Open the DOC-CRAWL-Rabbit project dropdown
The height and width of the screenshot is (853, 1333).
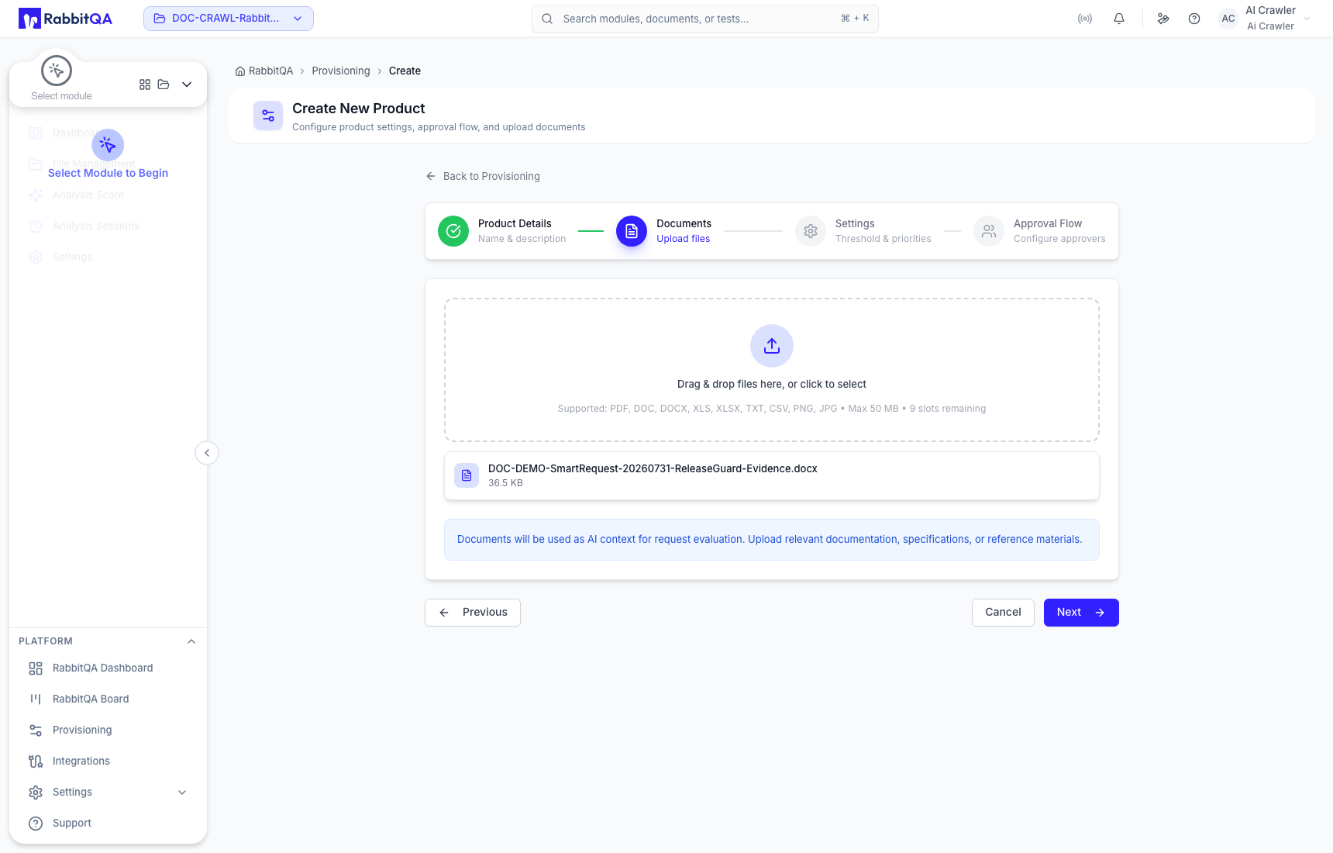point(229,19)
